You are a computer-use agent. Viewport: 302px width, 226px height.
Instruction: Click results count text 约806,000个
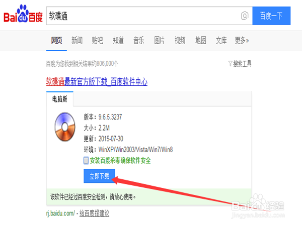pos(105,64)
